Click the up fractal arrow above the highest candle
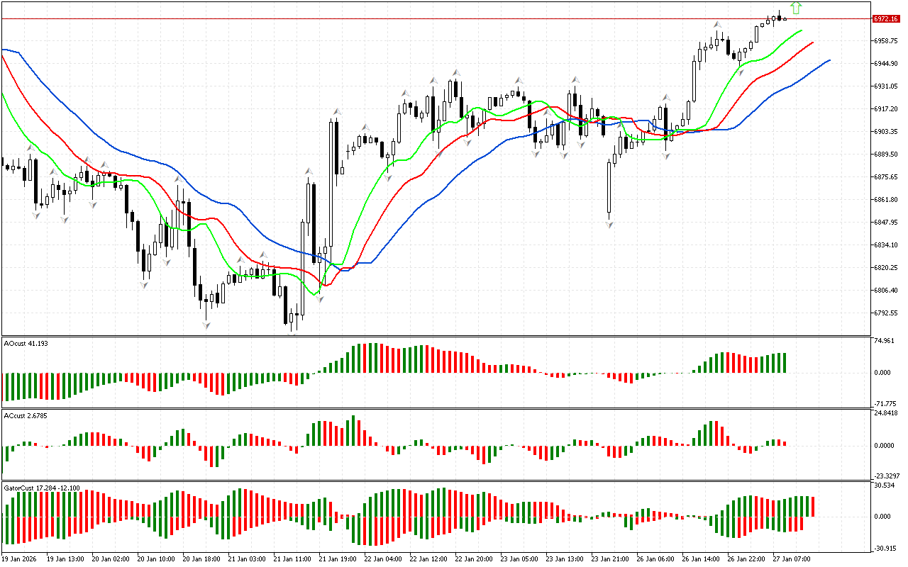This screenshot has height=567, width=908. 717,25
